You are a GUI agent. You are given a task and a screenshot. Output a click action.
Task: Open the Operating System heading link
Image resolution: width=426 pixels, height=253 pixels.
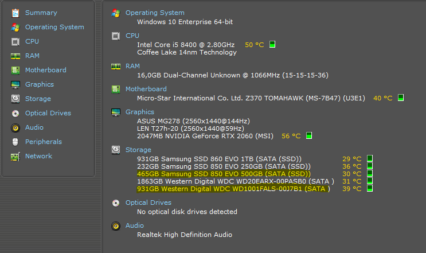pos(155,13)
